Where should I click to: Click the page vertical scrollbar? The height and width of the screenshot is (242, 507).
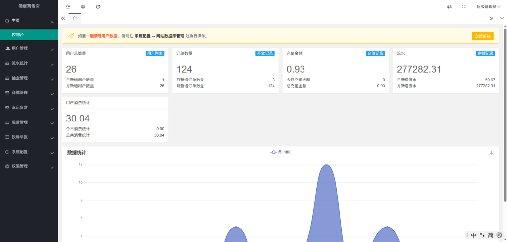[x=505, y=115]
